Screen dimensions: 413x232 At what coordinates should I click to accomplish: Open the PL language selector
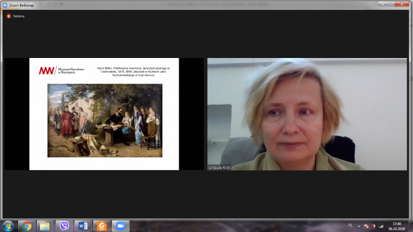(x=350, y=226)
